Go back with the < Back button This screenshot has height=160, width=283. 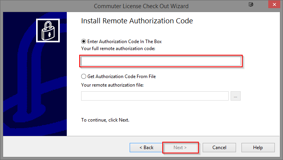(146, 148)
